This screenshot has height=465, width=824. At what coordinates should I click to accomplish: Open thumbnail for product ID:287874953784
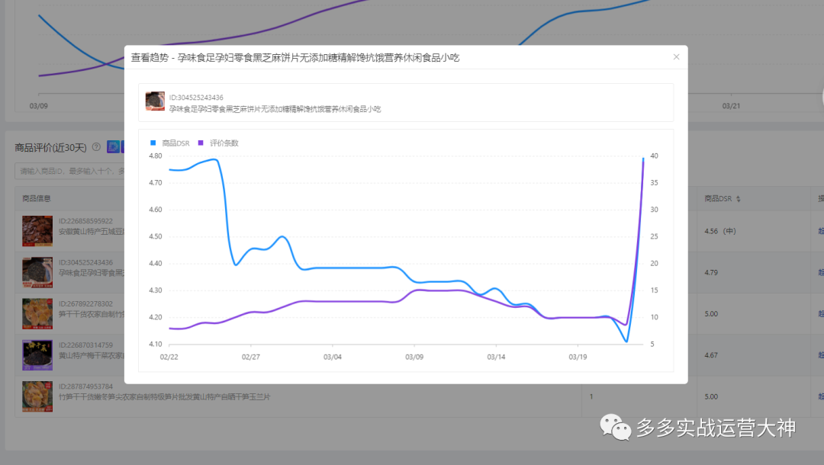37,396
